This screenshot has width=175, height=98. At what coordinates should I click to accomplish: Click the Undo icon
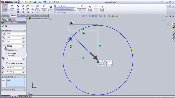pyautogui.click(x=45, y=2)
